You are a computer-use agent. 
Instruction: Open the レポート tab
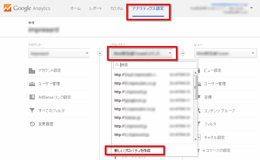coord(96,9)
